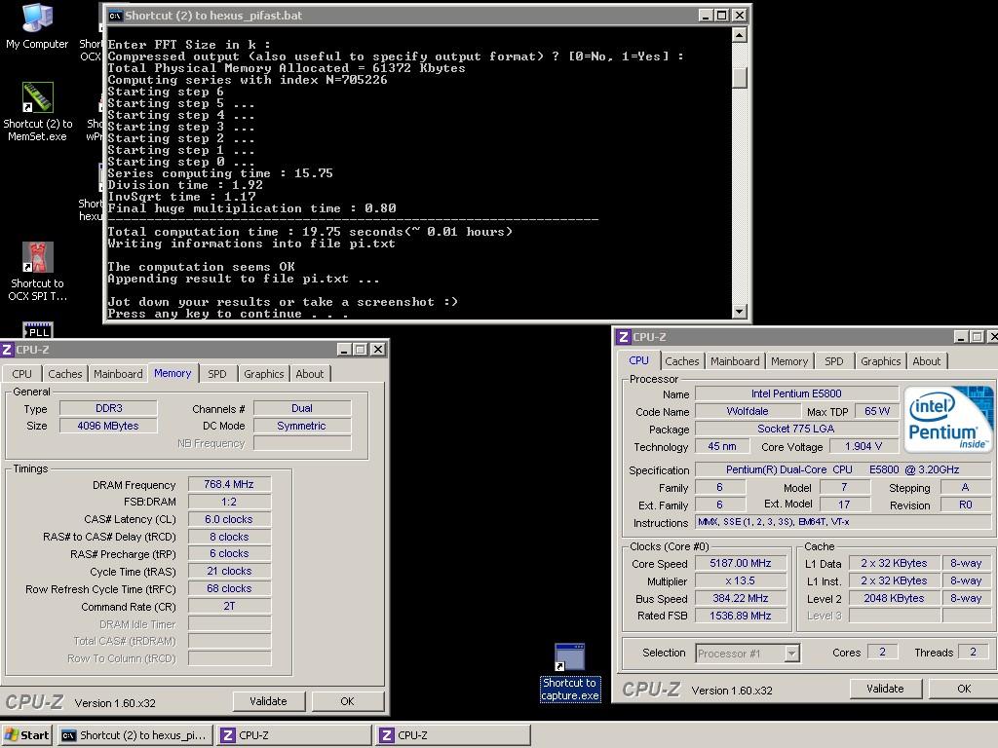
Task: Click Cycle Time 21 clocks value
Action: [x=229, y=571]
